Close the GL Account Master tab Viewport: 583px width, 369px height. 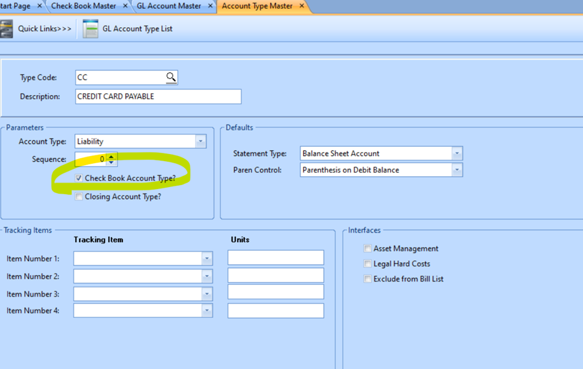click(x=211, y=6)
